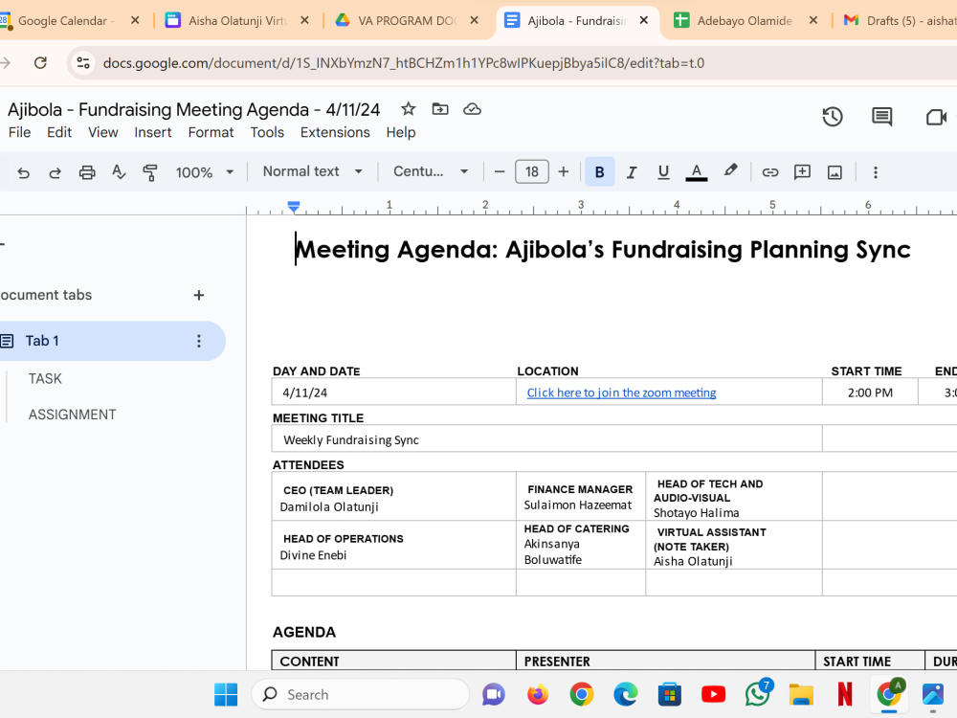Viewport: 957px width, 718px height.
Task: Toggle Underline formatting
Action: [663, 172]
